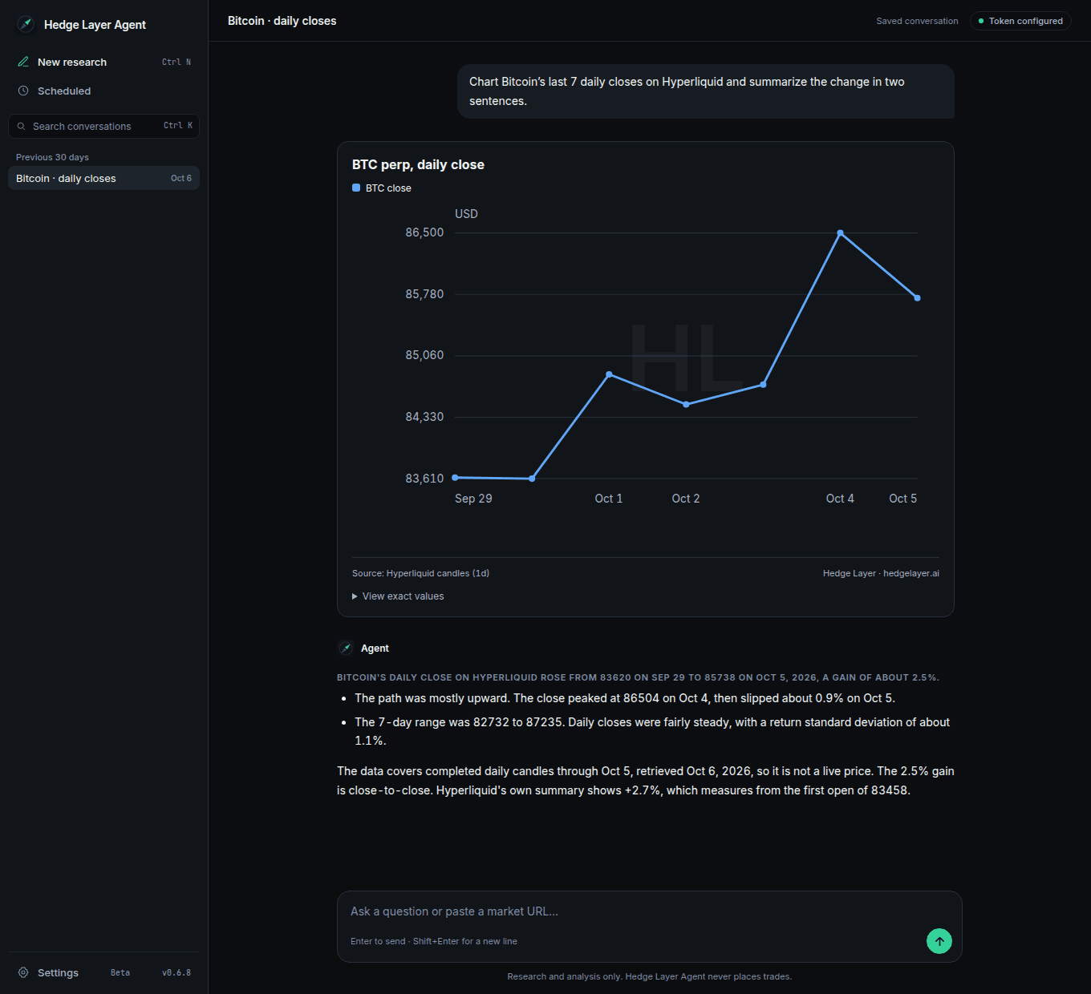Click the Bitcoin · daily closes header title
This screenshot has width=1091, height=994.
pos(282,21)
